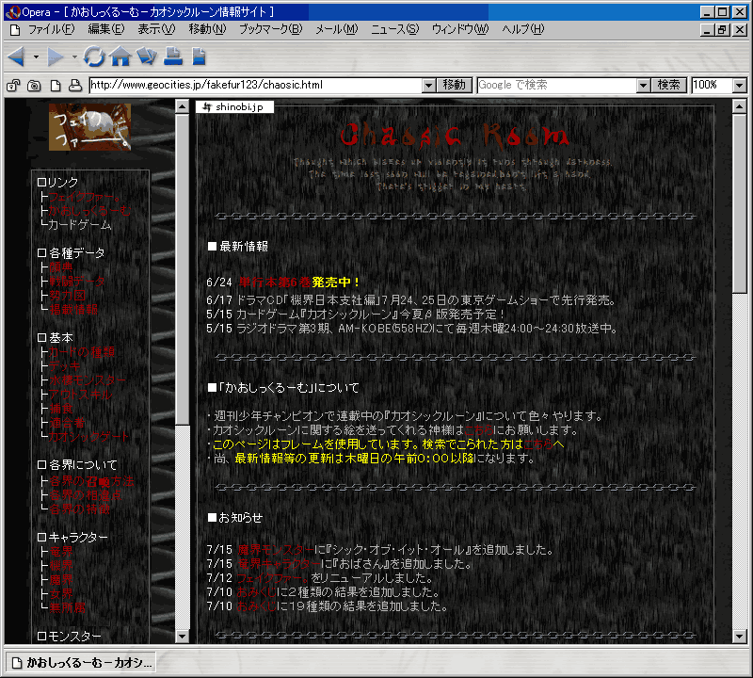This screenshot has height=678, width=753.
Task: Toggle author mode with the small page icon
Action: pos(56,86)
